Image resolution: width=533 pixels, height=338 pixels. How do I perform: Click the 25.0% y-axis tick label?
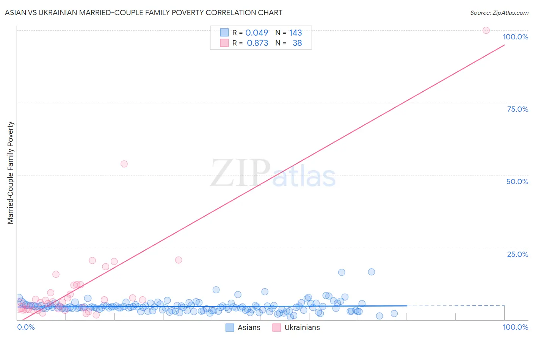point(517,254)
